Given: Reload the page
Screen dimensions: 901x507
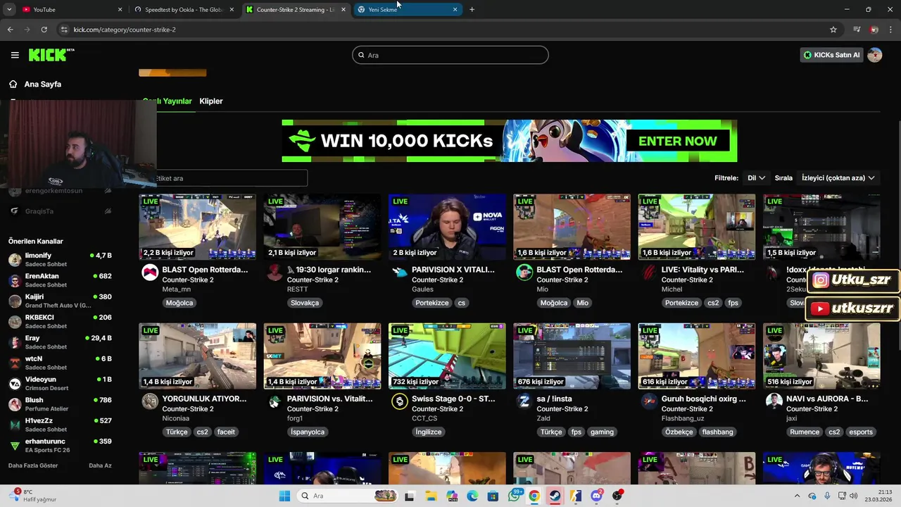Looking at the screenshot, I should [44, 30].
